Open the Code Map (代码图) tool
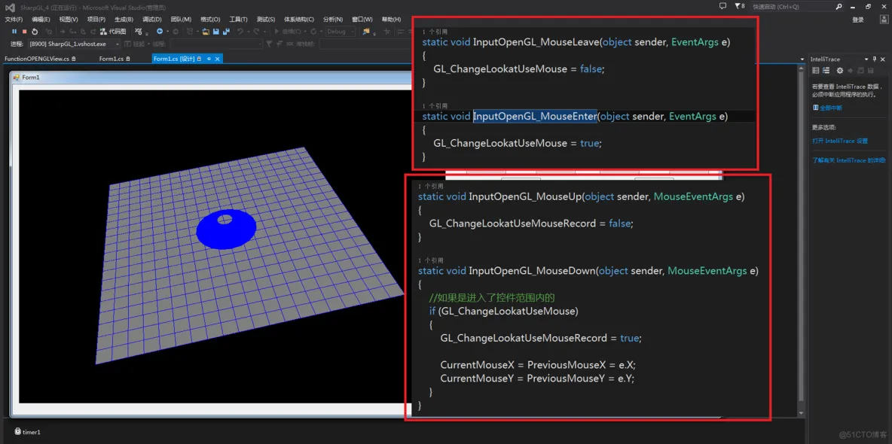This screenshot has width=892, height=444. click(x=113, y=32)
